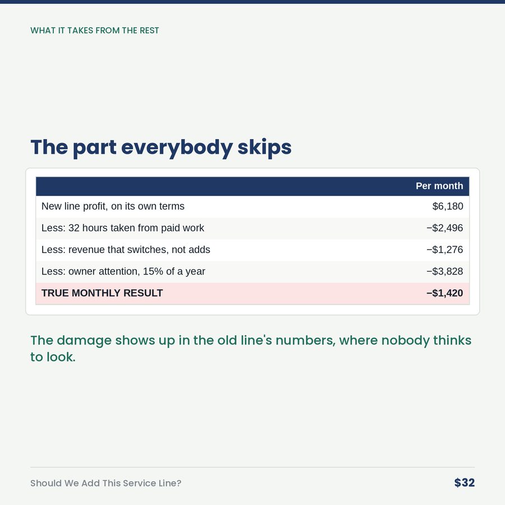The image size is (505, 505).
Task: Select 'Less: owner attention, 15% of a year' row
Action: (x=252, y=272)
